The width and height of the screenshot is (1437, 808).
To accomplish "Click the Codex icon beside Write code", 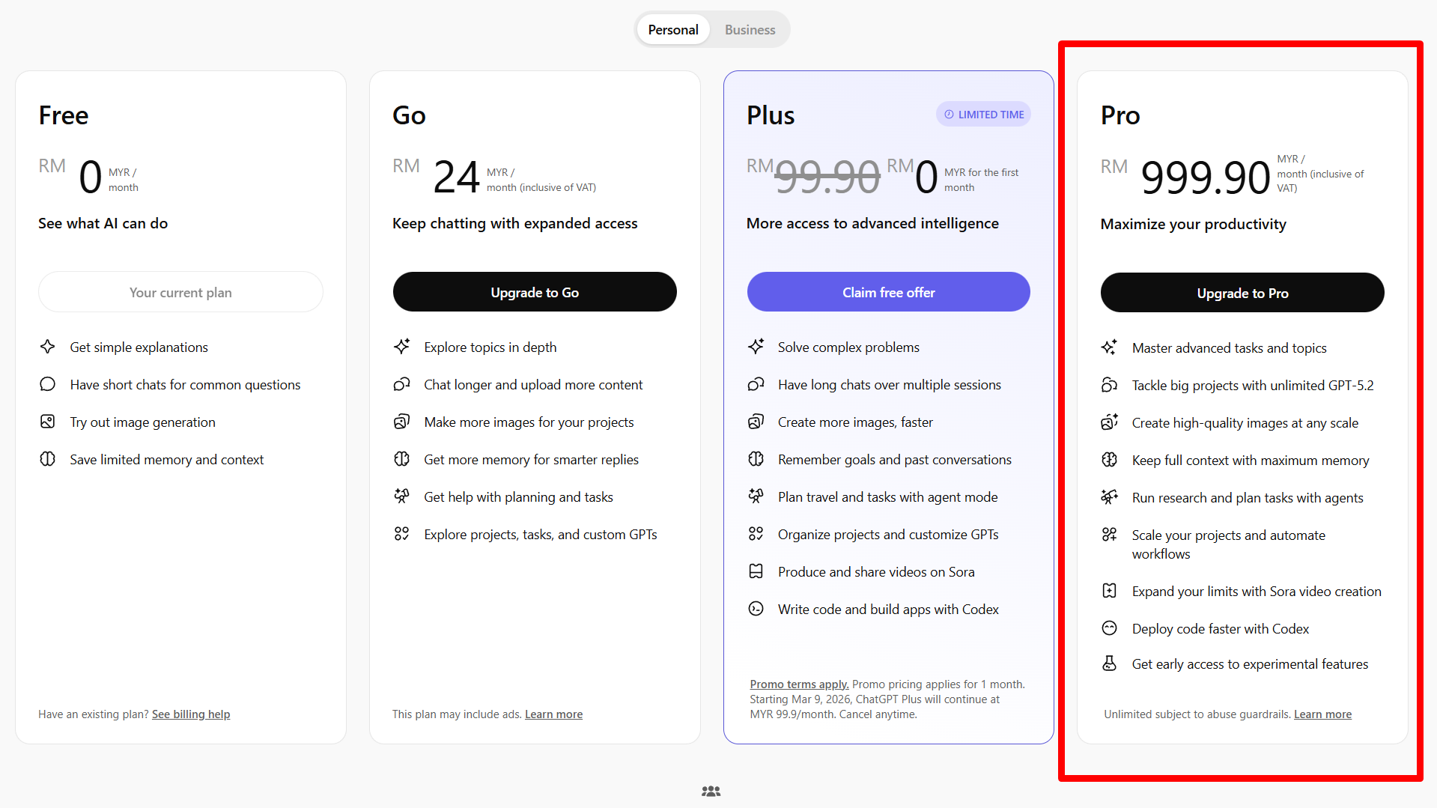I will pyautogui.click(x=756, y=609).
